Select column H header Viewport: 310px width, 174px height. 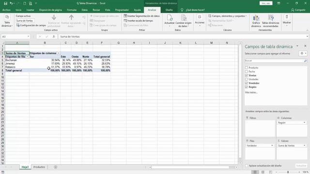pyautogui.click(x=134, y=43)
